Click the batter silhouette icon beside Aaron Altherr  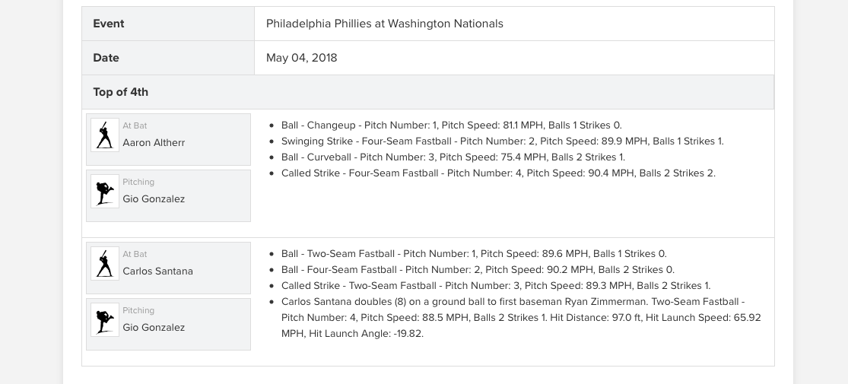(x=105, y=135)
